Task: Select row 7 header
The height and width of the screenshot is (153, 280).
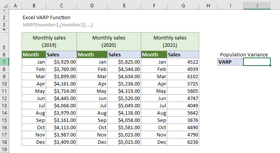Action: click(x=4, y=62)
